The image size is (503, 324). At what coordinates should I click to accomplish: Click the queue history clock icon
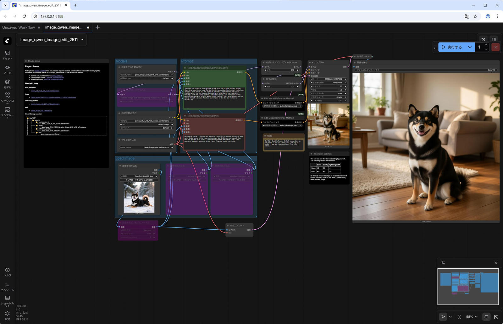coord(483,40)
